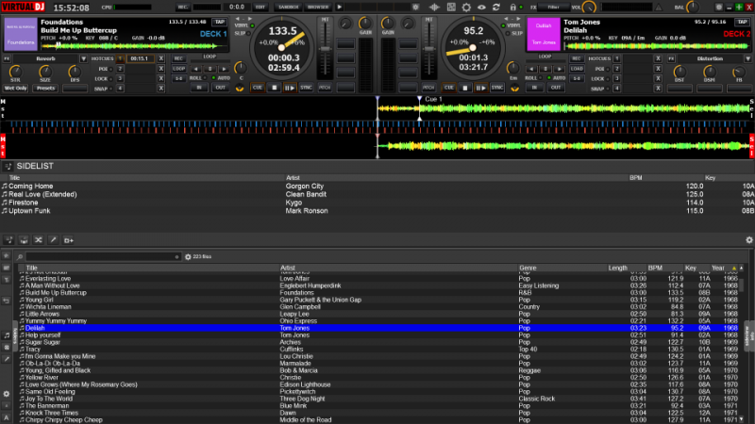Click Deck 1 TAP tempo button

pyautogui.click(x=220, y=22)
